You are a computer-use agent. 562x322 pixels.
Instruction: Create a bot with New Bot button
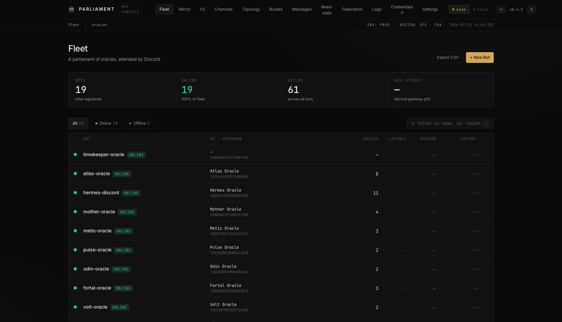pos(480,58)
